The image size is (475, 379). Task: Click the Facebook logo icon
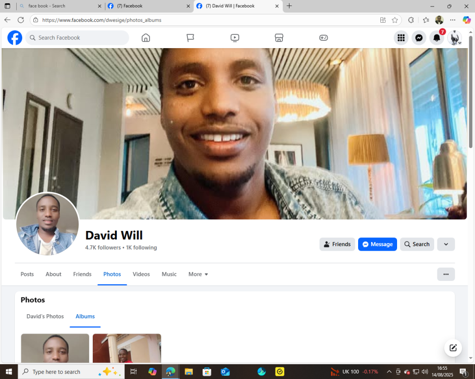pos(15,38)
